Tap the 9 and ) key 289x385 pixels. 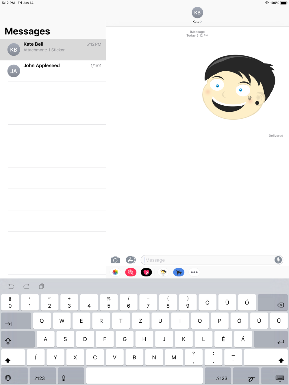188,302
